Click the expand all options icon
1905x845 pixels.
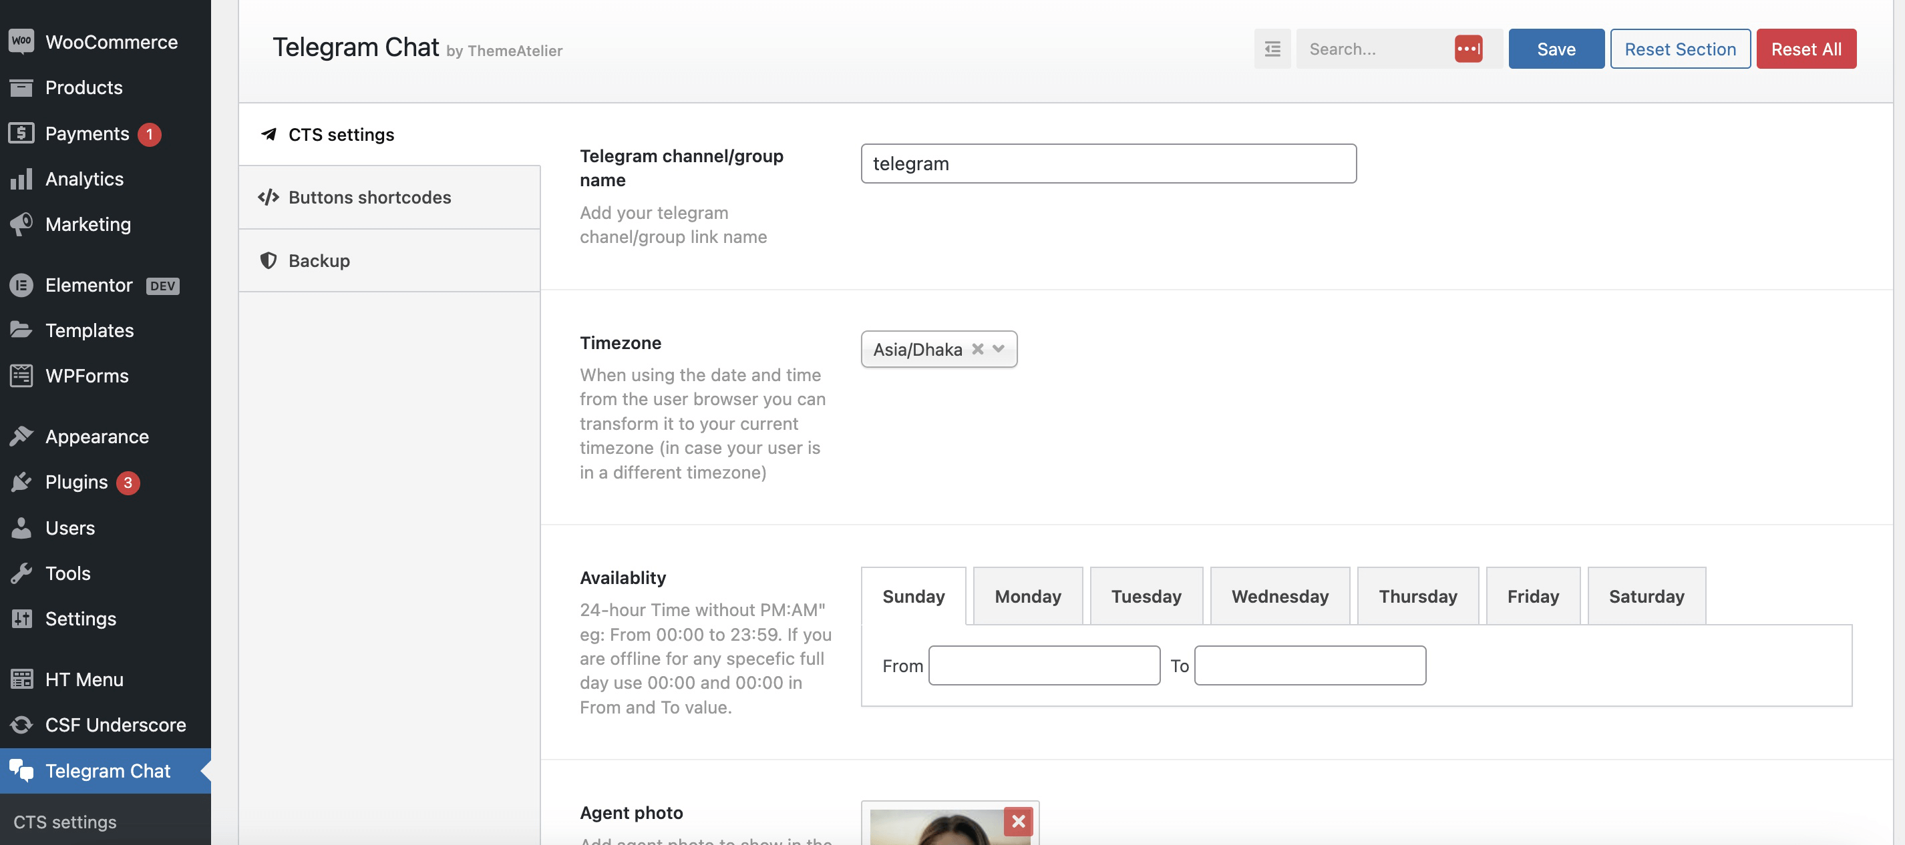(x=1272, y=49)
